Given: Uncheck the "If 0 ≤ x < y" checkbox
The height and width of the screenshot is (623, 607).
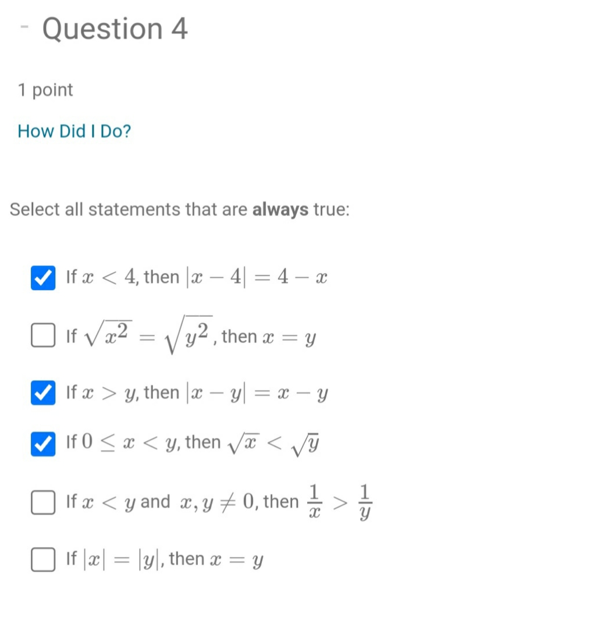Looking at the screenshot, I should click(x=42, y=443).
